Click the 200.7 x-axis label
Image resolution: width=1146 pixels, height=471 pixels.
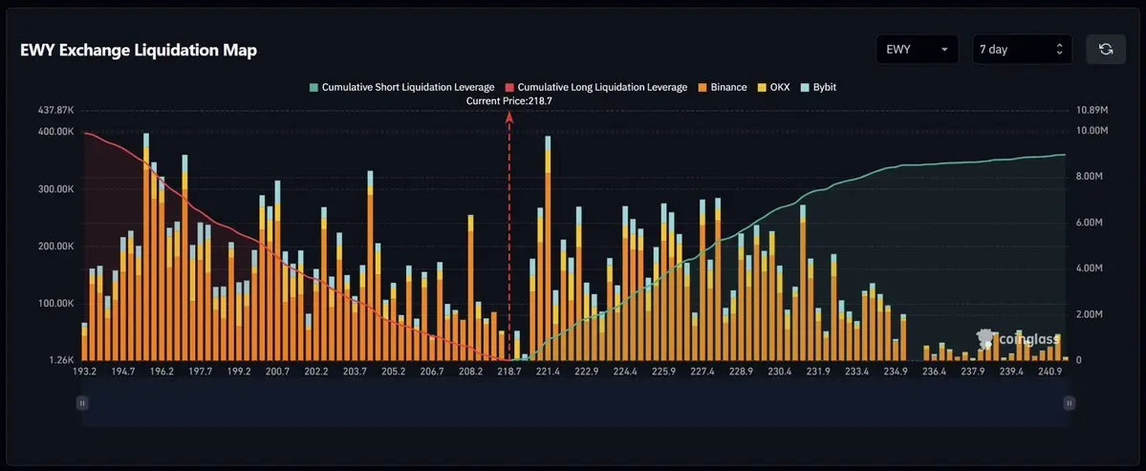tap(278, 371)
